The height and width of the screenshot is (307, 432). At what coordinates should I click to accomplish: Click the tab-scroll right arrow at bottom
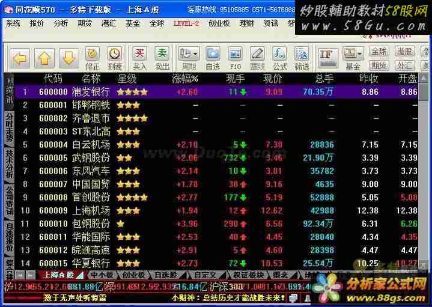31,275
